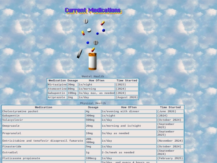Click the "Finasteride" medication cell
The width and height of the screenshot is (217, 163).
click(x=43, y=146)
